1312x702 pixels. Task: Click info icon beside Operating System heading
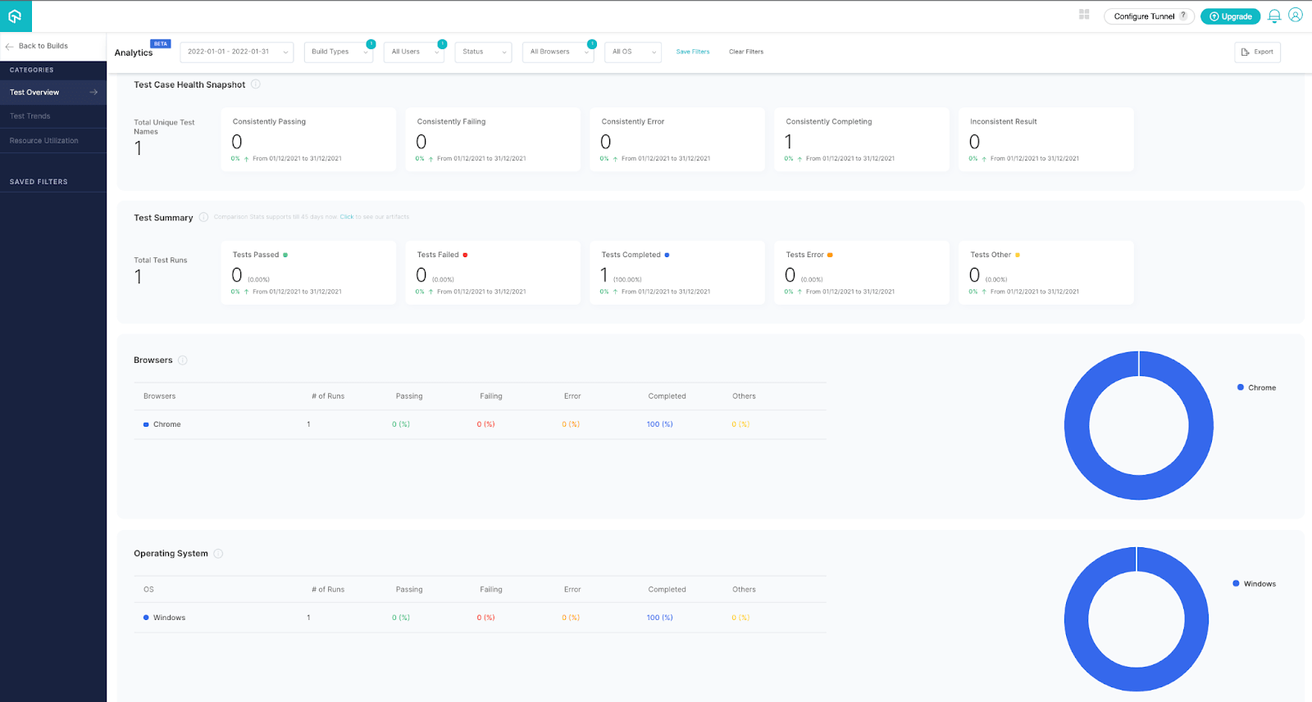218,554
